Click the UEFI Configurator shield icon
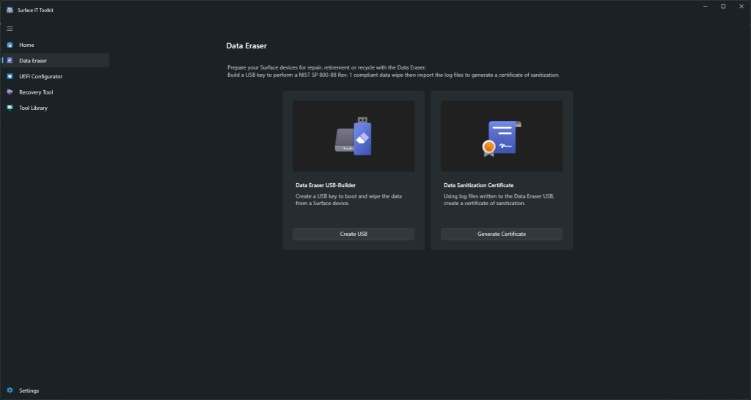 pos(10,76)
